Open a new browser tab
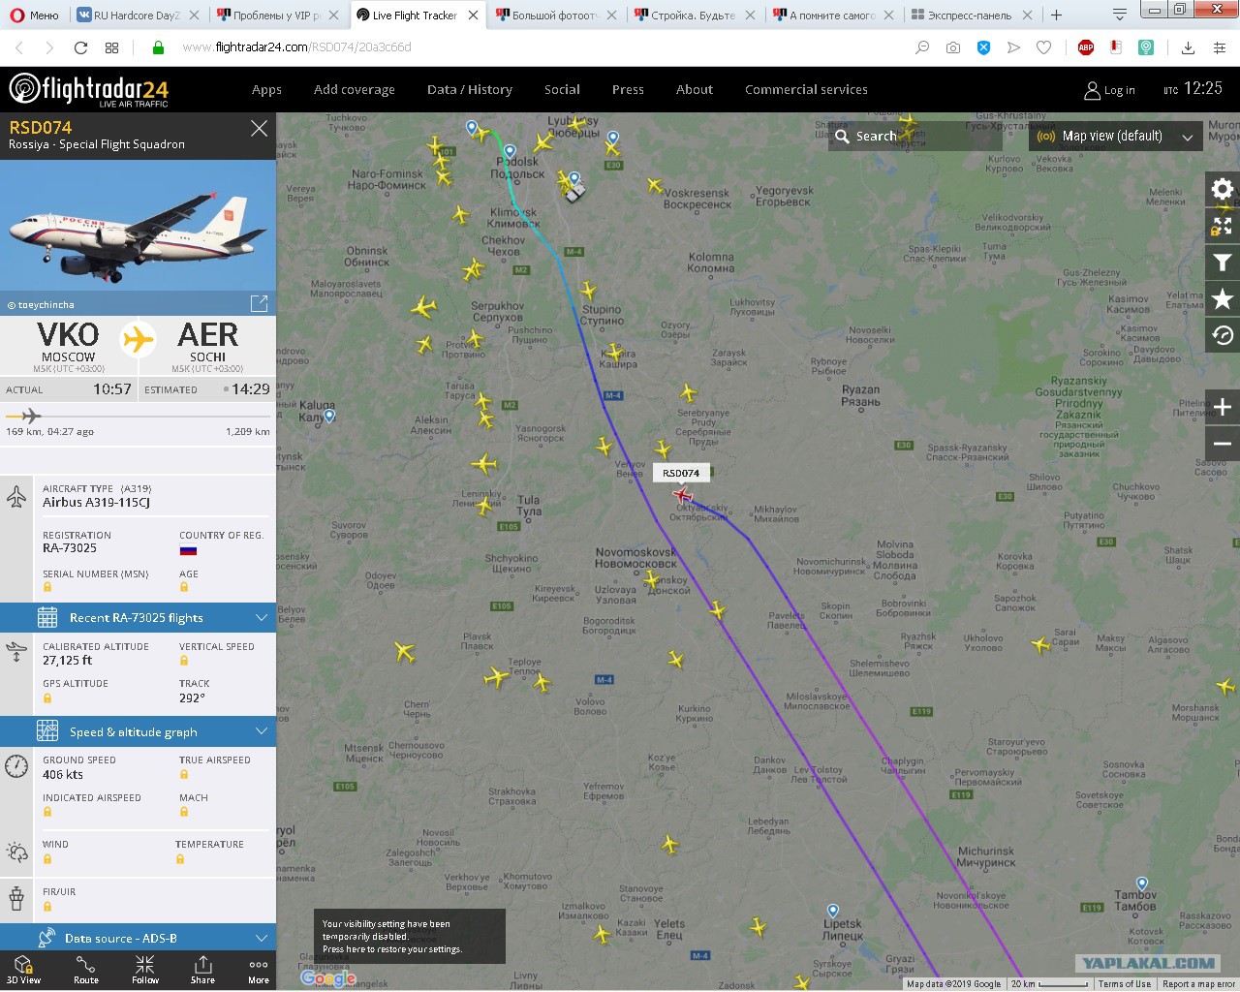Image resolution: width=1240 pixels, height=992 pixels. tap(1057, 15)
